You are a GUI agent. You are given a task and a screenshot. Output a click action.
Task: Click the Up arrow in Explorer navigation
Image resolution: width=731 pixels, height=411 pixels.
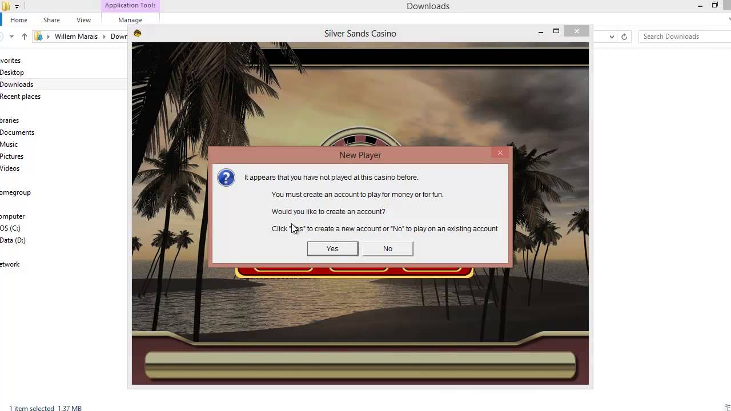pyautogui.click(x=24, y=37)
